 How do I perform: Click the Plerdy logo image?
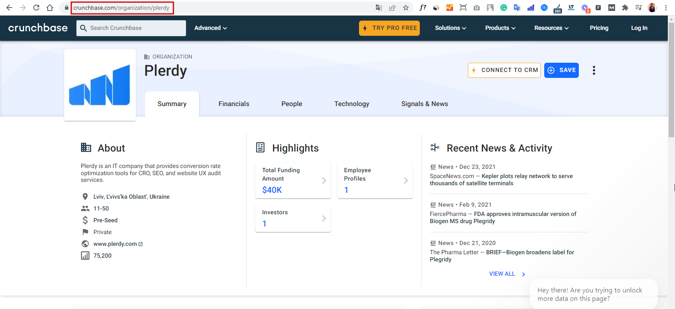(x=100, y=85)
